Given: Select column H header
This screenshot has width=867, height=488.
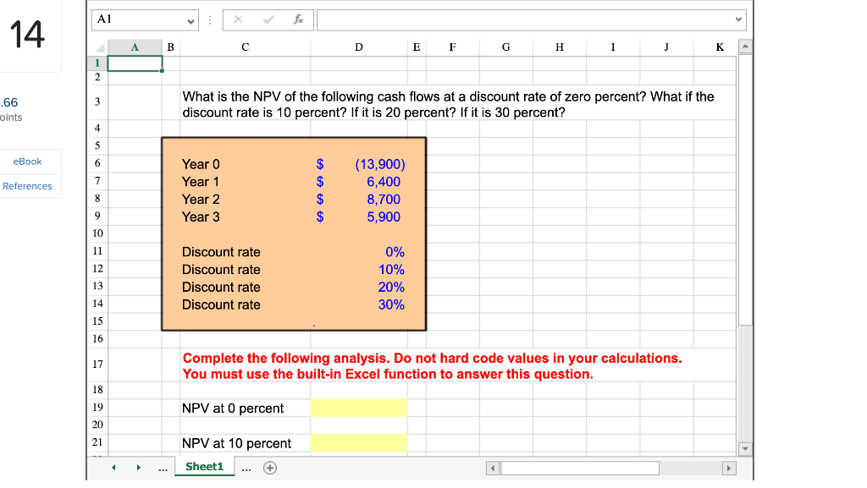Looking at the screenshot, I should (x=560, y=47).
